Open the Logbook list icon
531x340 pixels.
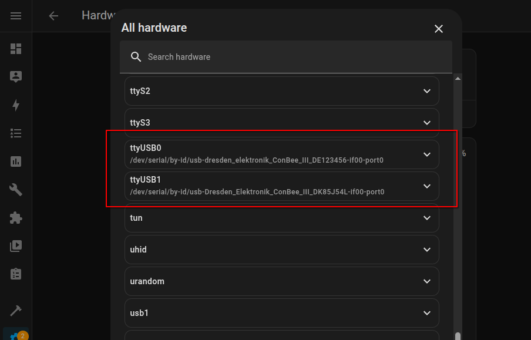click(x=16, y=133)
